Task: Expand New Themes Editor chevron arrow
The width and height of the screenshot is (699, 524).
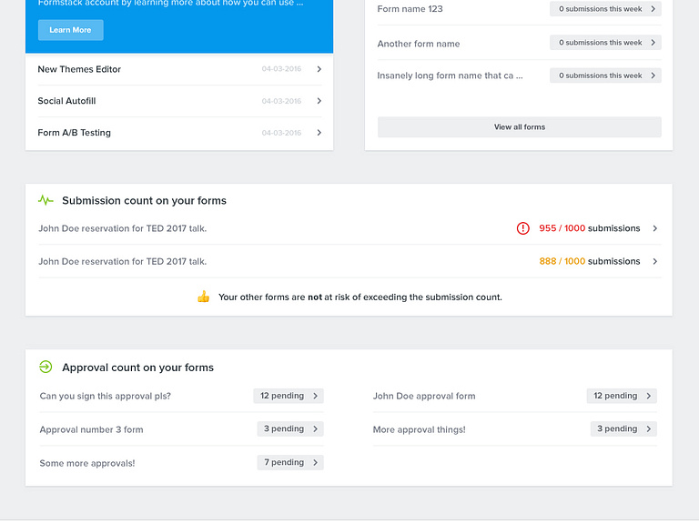Action: pyautogui.click(x=319, y=69)
